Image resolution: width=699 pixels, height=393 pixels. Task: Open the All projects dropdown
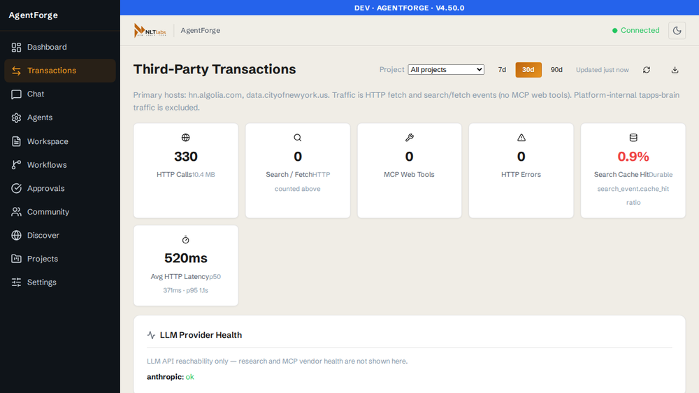(x=446, y=70)
